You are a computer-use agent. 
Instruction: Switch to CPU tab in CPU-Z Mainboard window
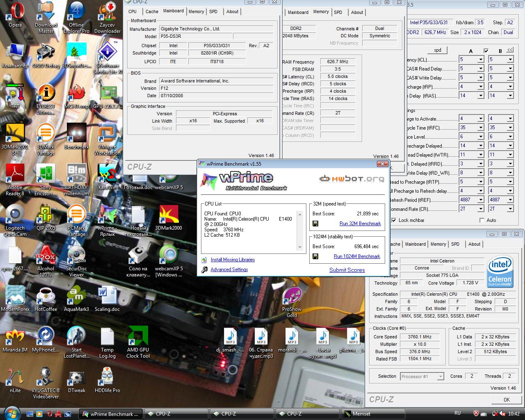(132, 11)
